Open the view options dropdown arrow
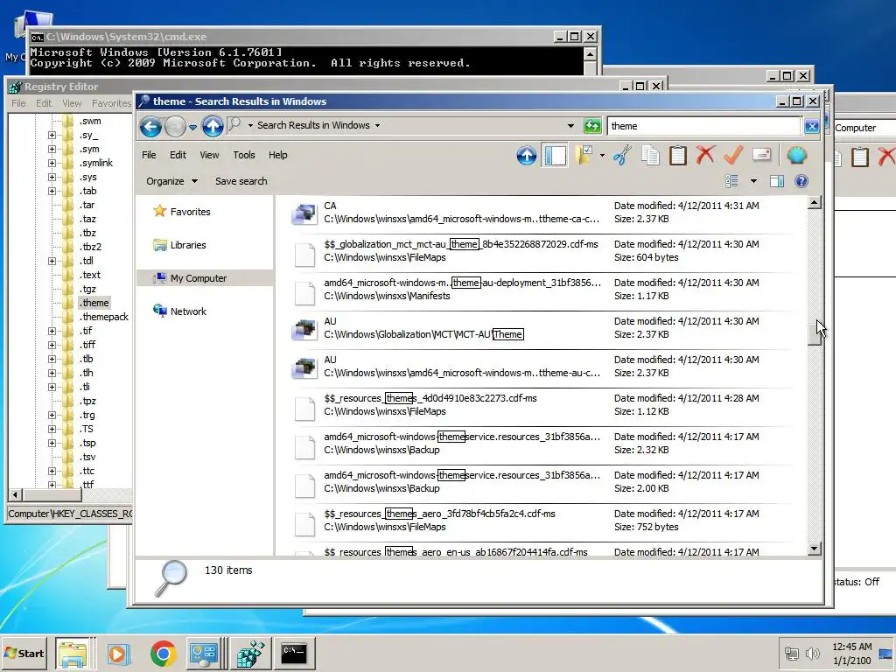 [753, 181]
